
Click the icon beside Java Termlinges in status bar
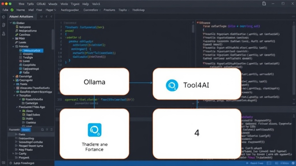click(11, 163)
